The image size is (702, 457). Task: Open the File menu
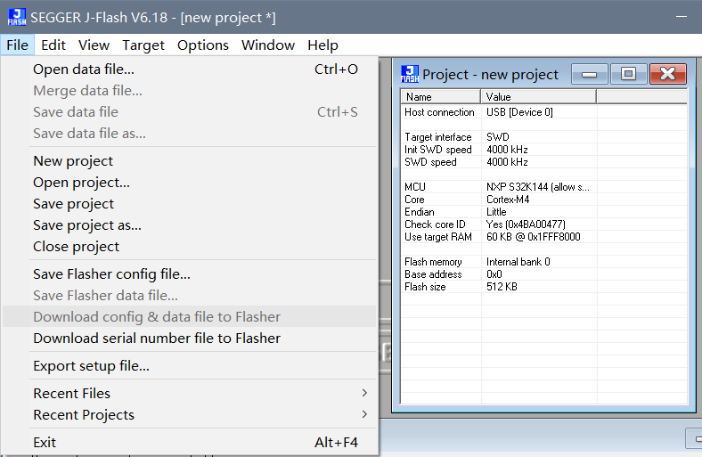point(18,45)
